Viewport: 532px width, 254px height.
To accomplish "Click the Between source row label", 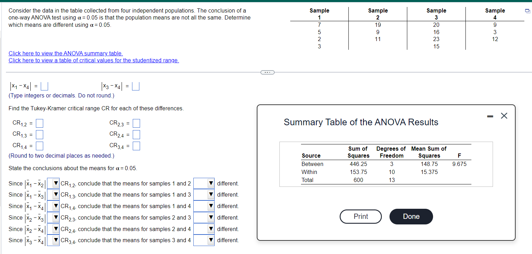I will click(313, 164).
